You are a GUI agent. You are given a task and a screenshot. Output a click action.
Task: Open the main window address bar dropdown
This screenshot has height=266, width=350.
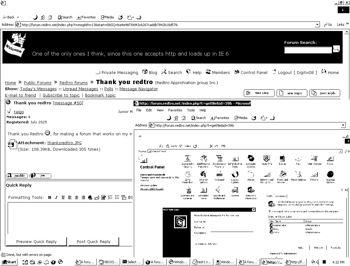pyautogui.click(x=317, y=25)
